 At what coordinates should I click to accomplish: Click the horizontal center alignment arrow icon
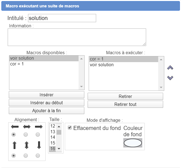(26, 127)
